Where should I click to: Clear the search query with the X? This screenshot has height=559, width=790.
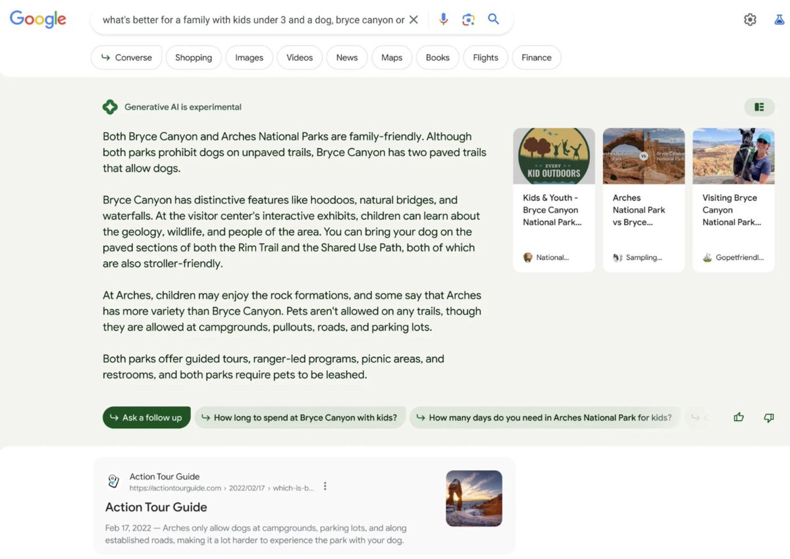pos(414,19)
